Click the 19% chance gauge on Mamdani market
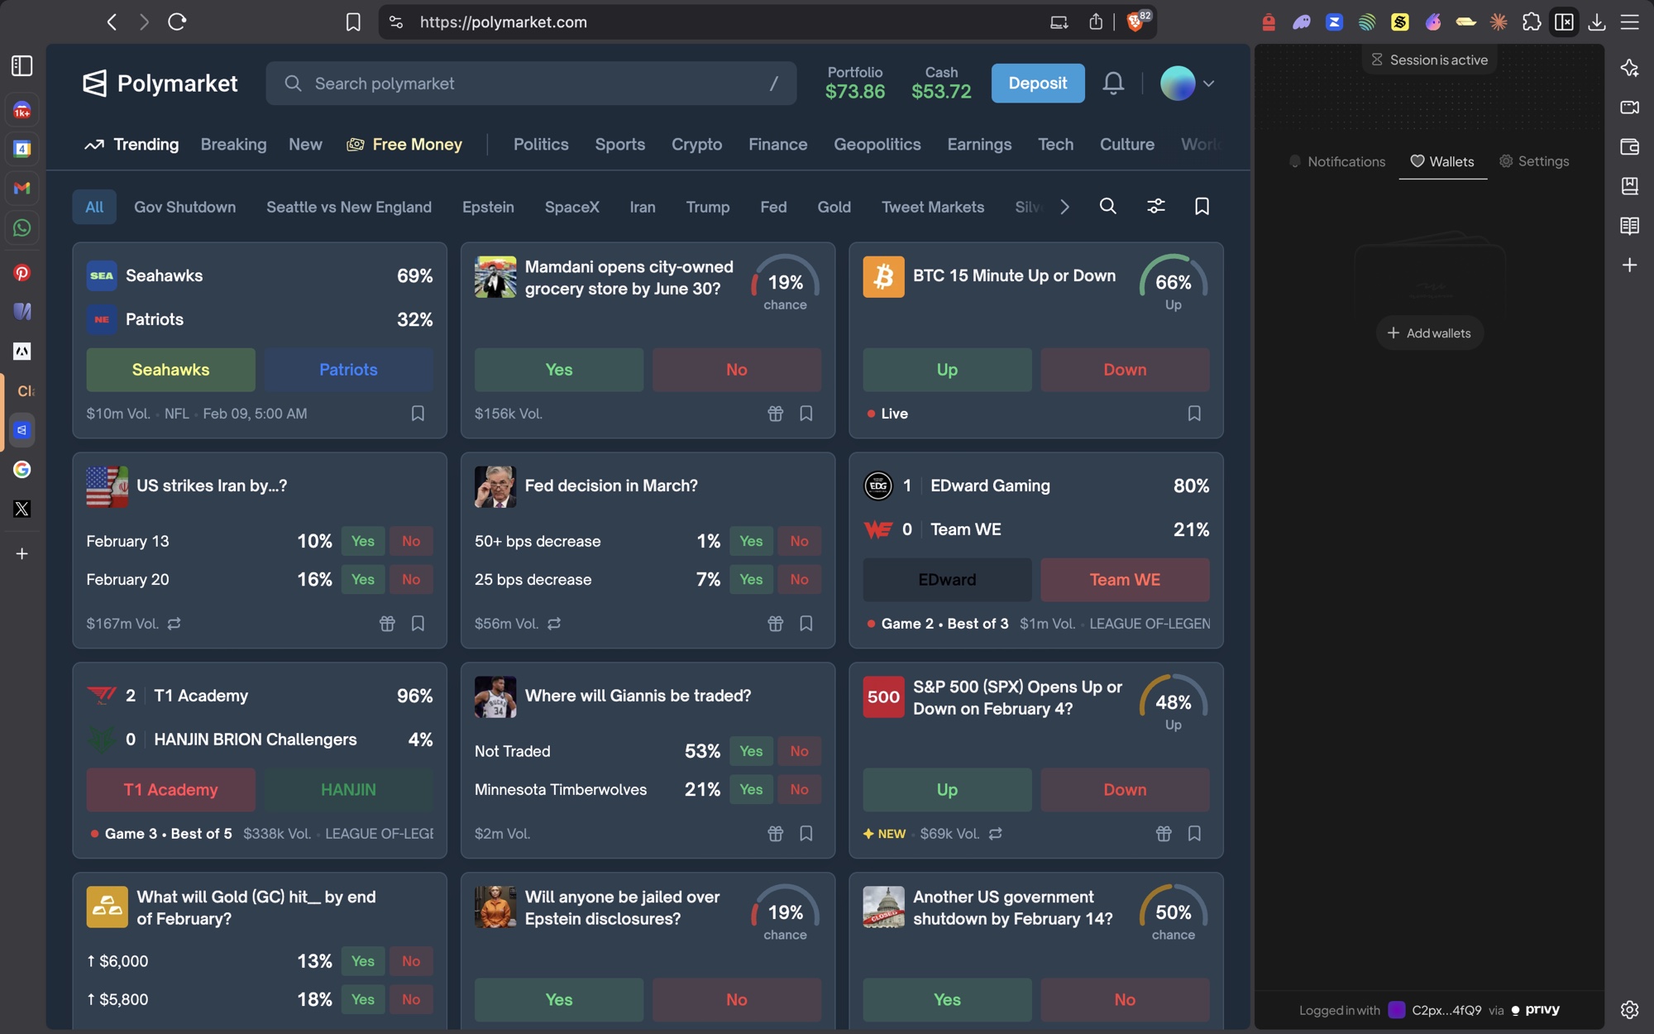The width and height of the screenshot is (1654, 1034). pos(785,283)
